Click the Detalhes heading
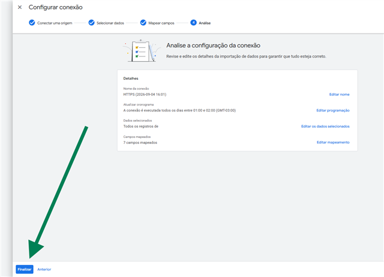This screenshot has height=277, width=384. click(131, 79)
